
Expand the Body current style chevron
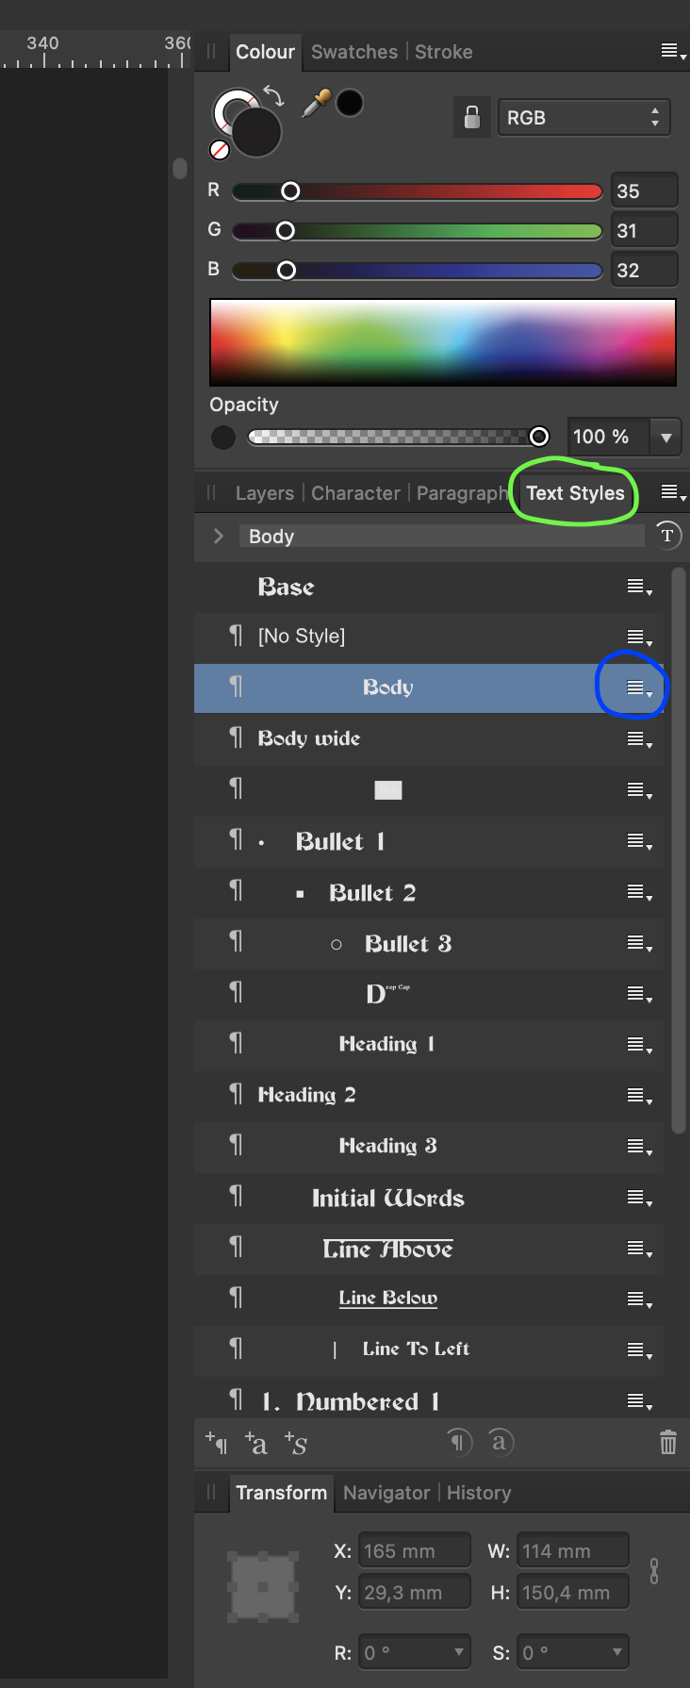point(219,537)
